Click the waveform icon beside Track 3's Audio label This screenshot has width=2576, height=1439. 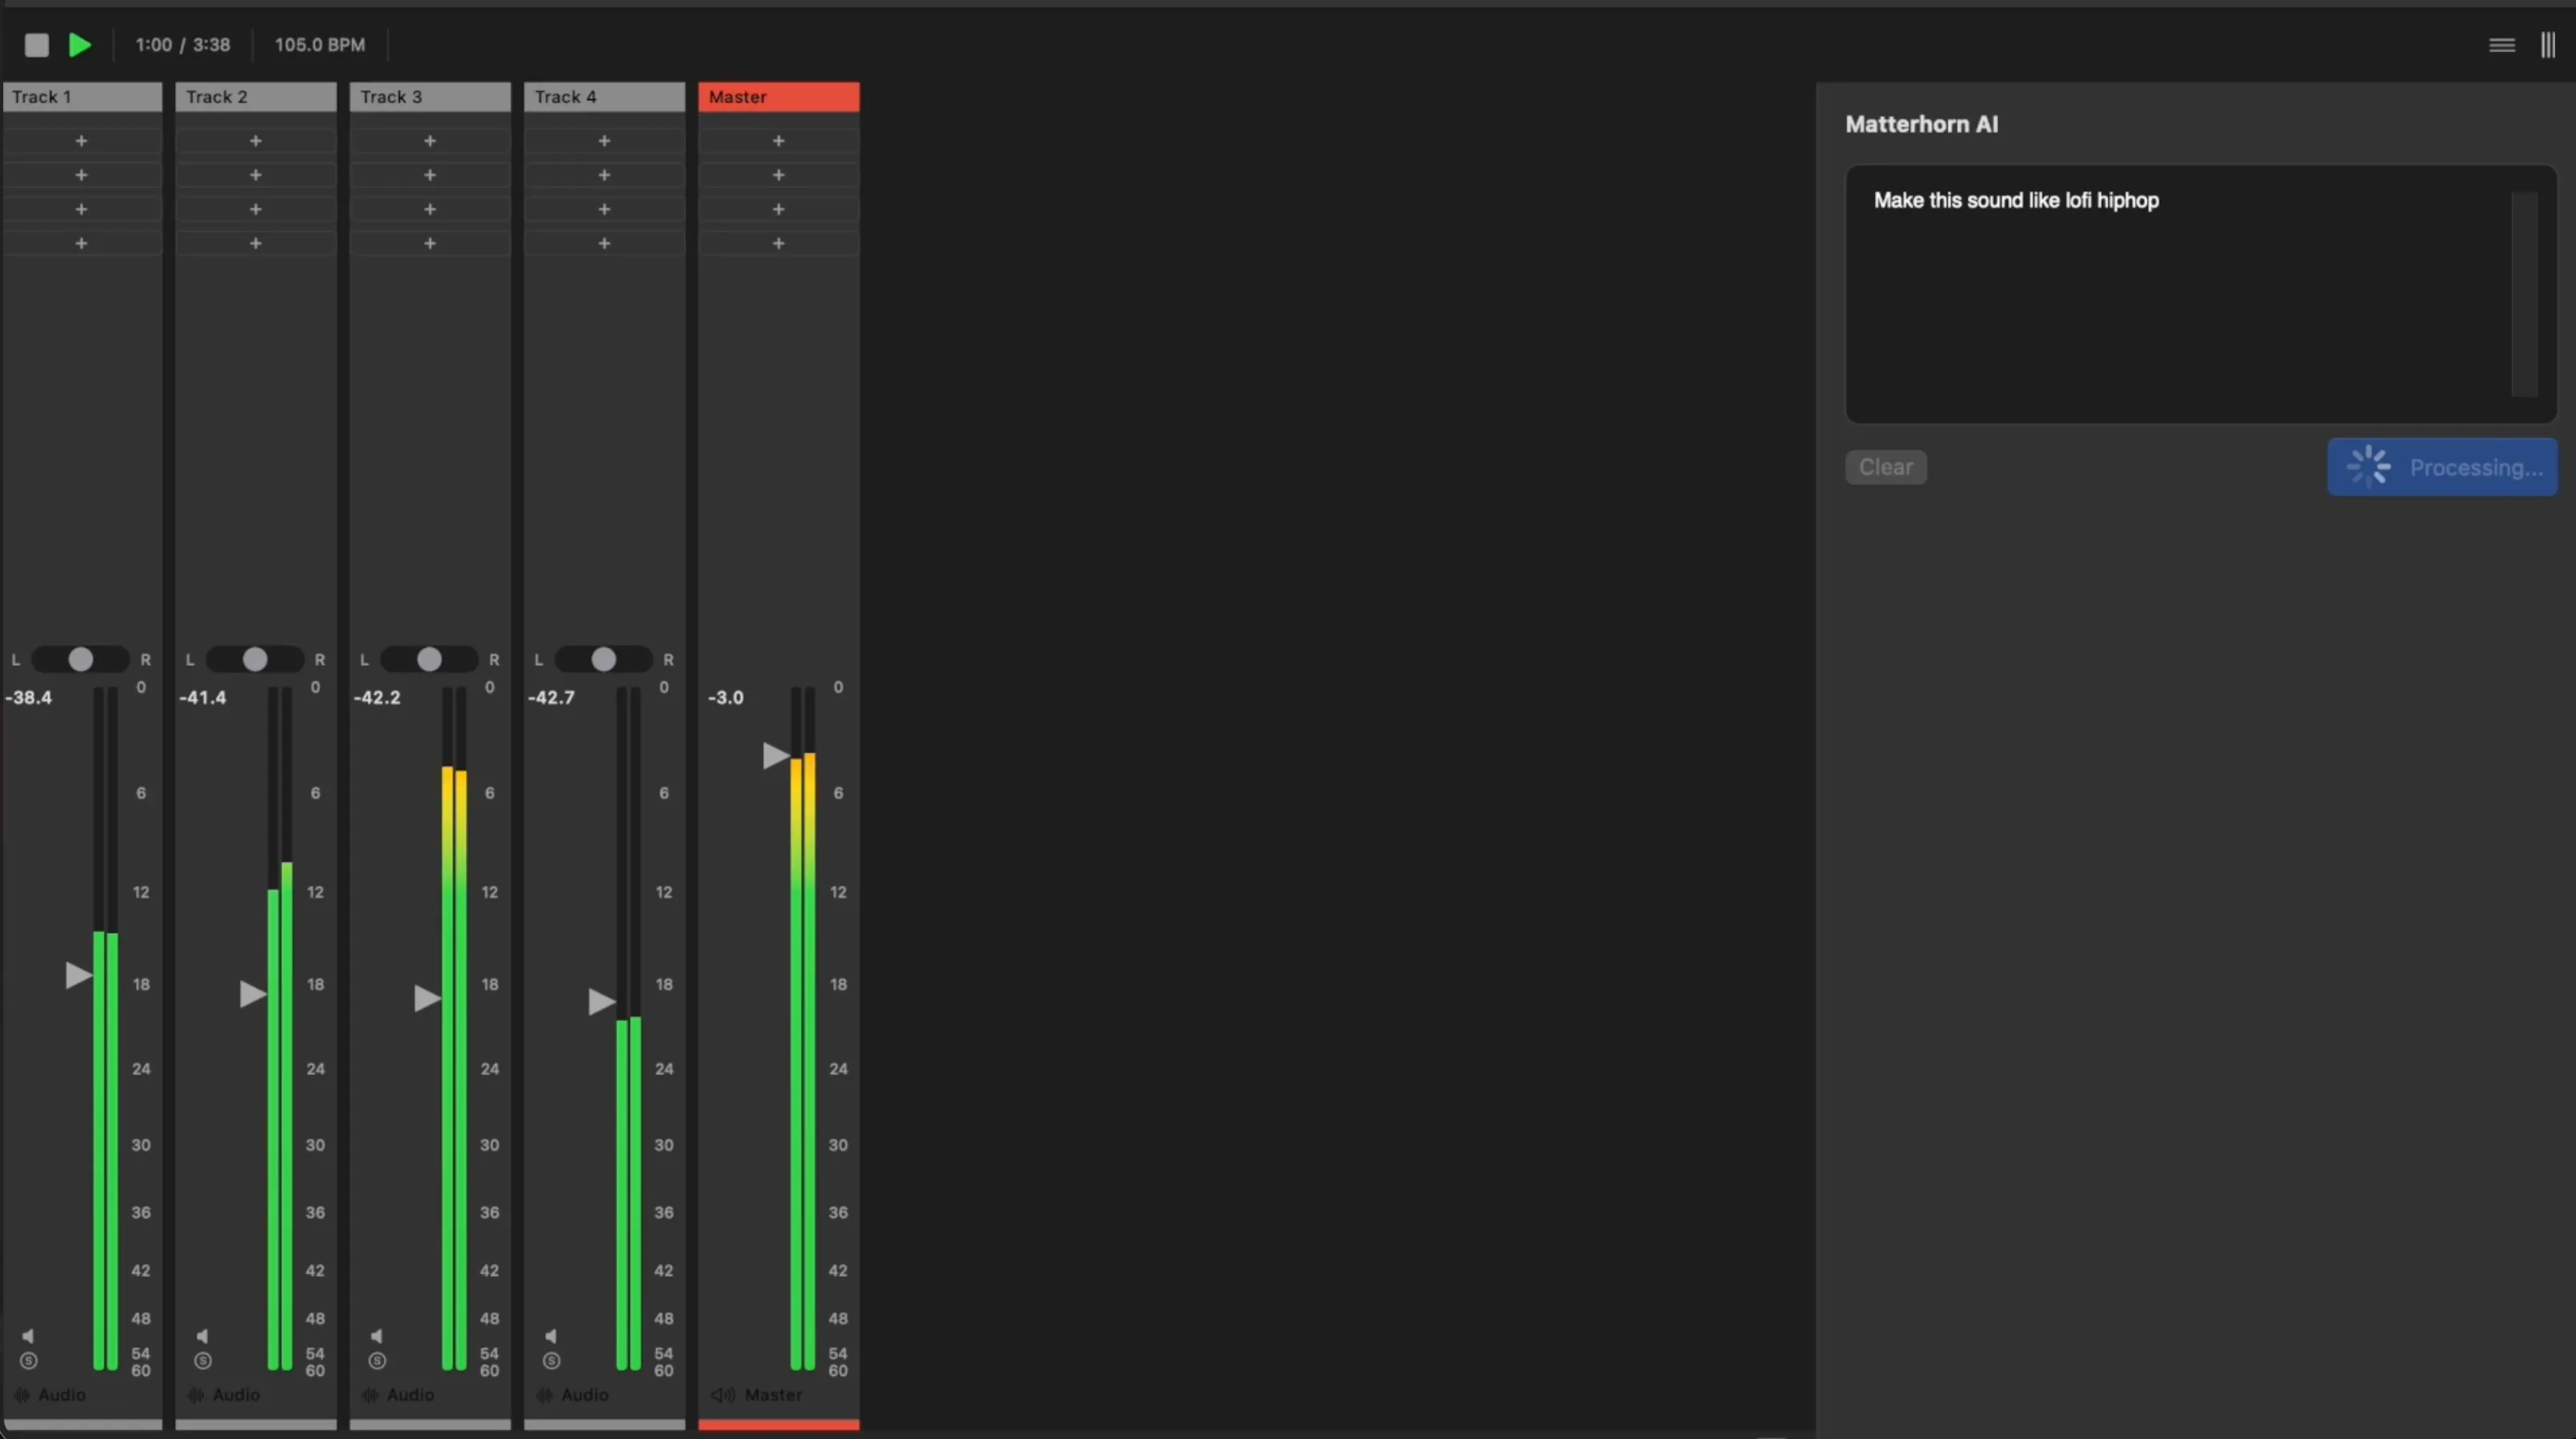pos(370,1395)
